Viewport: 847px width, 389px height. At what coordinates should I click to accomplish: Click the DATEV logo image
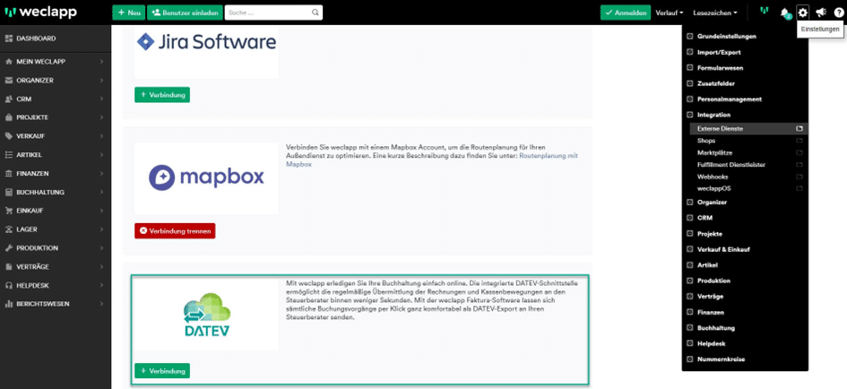coord(206,315)
